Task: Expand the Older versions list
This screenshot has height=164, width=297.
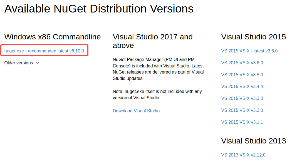Action: pos(22,63)
